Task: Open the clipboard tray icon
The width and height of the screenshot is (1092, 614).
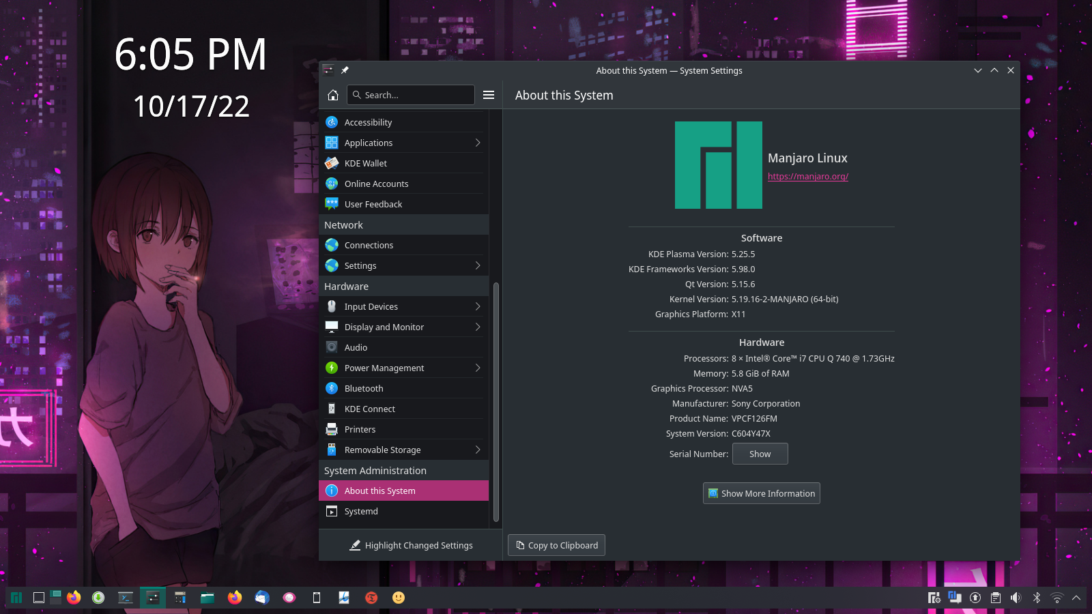Action: (x=996, y=598)
